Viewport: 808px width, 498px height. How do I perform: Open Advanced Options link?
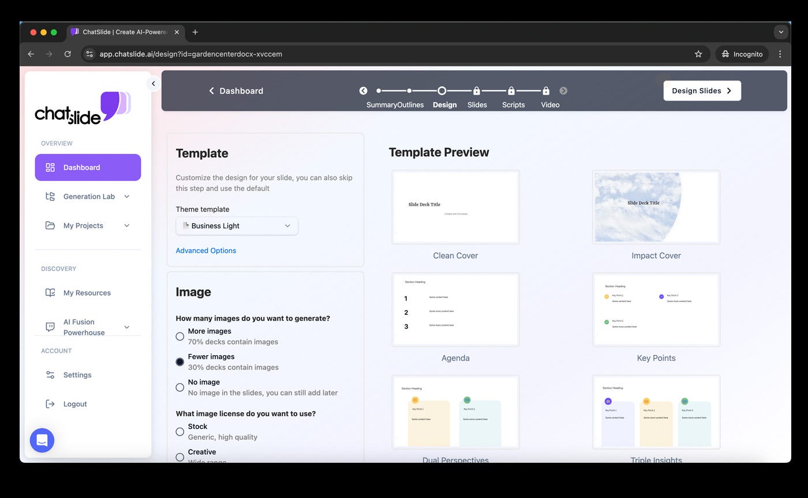click(206, 251)
